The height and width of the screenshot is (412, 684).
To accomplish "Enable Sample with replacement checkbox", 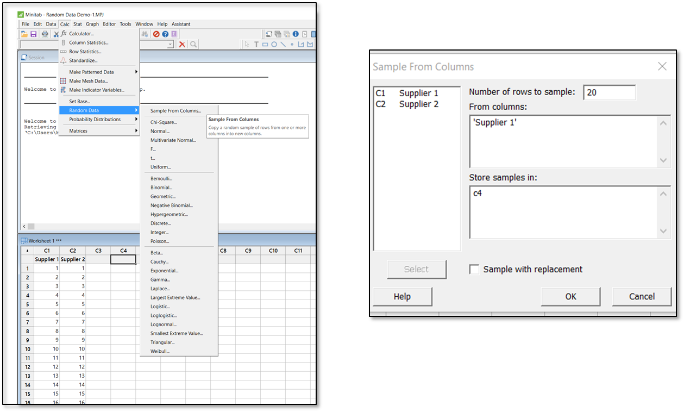I will coord(475,270).
